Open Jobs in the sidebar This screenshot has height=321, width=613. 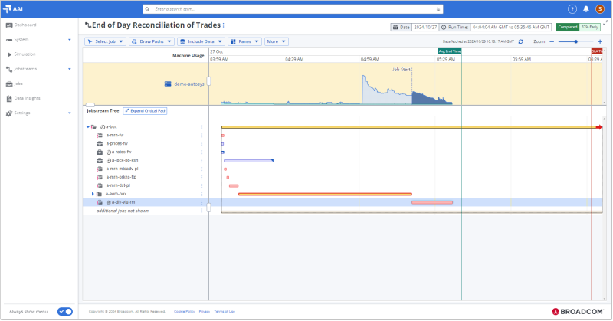[15, 84]
